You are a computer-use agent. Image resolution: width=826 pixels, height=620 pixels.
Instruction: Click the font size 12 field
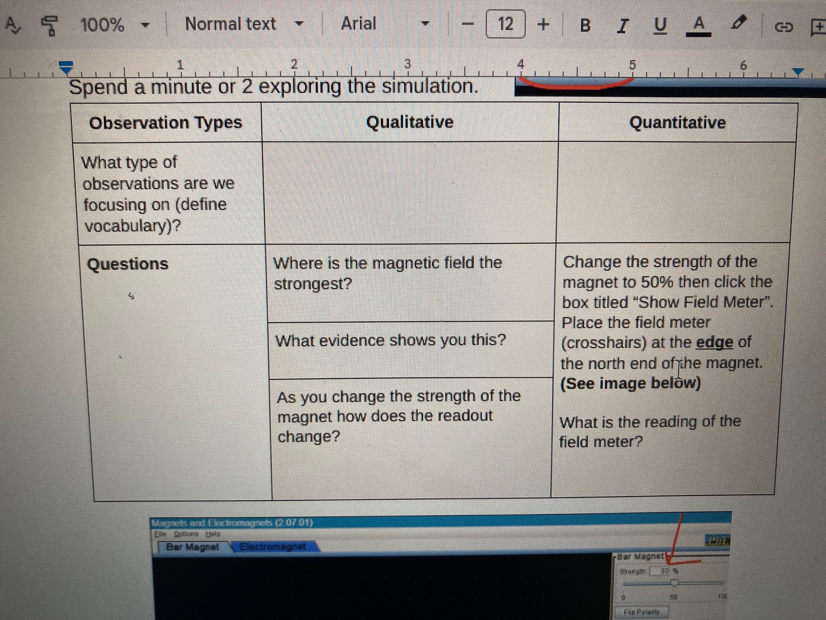(x=505, y=24)
